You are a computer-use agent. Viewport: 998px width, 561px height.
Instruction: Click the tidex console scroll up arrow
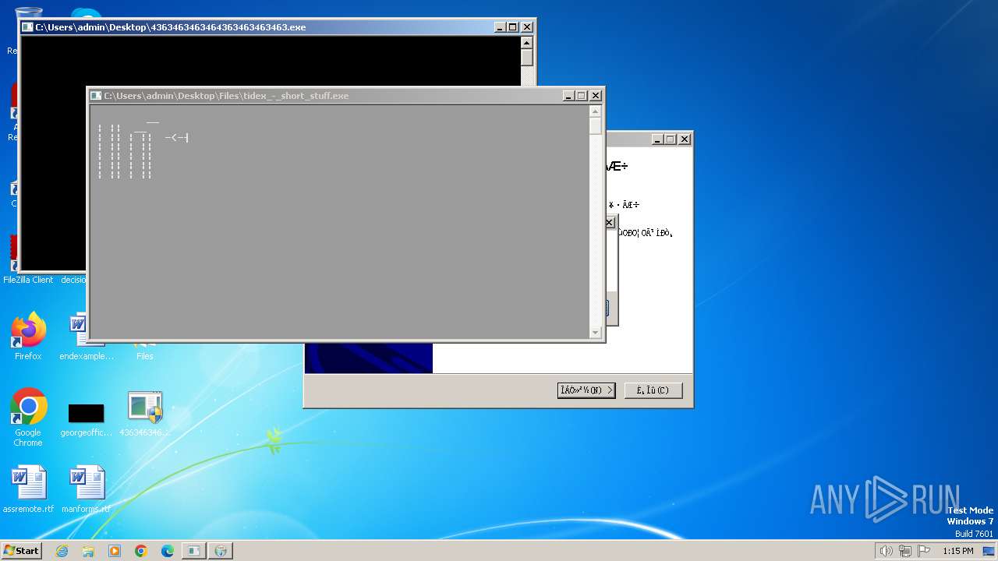596,111
